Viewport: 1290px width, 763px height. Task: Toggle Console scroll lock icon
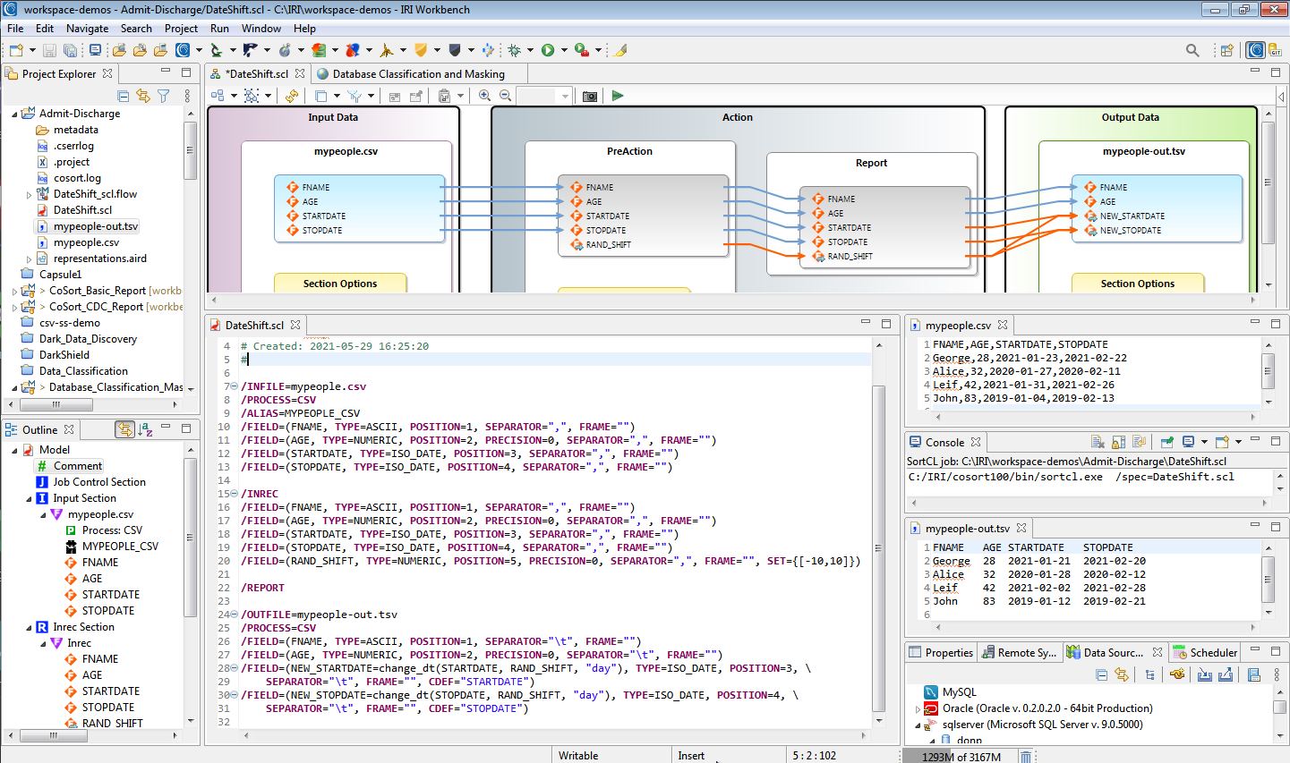coord(1119,442)
